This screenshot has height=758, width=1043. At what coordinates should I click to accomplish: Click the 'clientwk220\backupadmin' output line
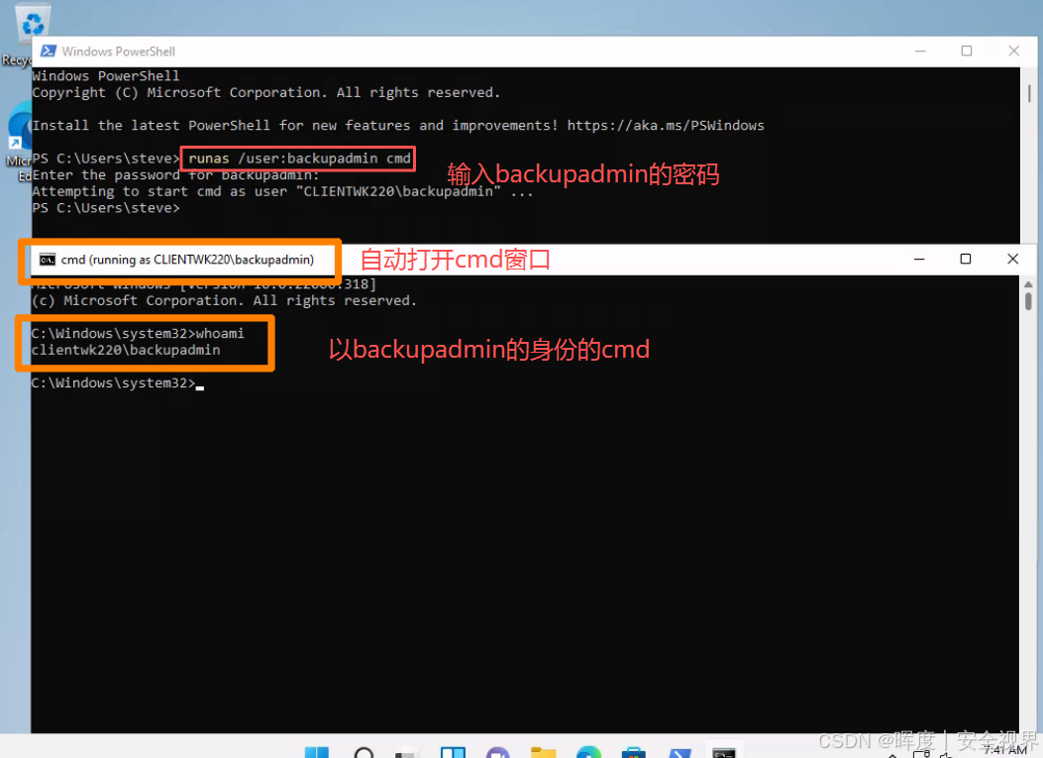click(126, 350)
